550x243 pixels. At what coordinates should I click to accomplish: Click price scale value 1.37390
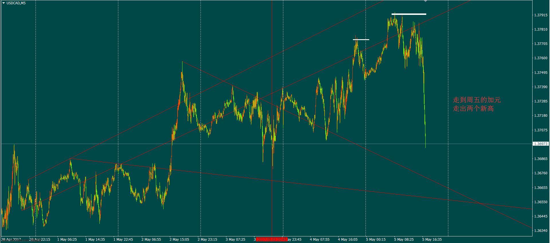(x=541, y=87)
